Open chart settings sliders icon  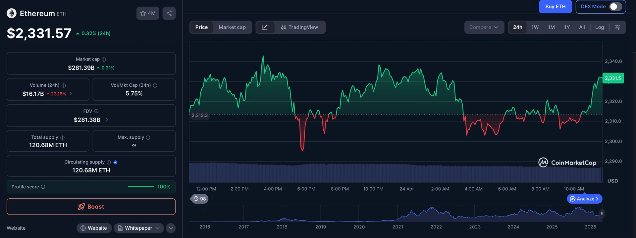[x=617, y=27]
